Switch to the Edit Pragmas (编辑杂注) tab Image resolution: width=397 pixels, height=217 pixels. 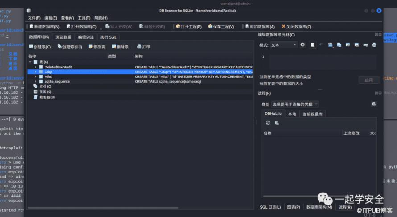[86, 37]
